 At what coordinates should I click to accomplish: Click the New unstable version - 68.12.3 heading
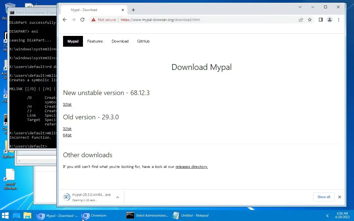pos(106,93)
